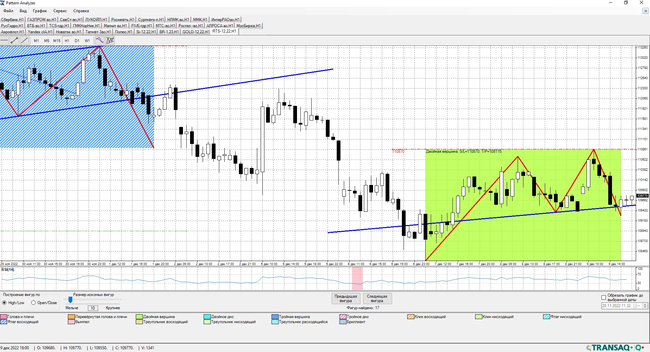Click the Треугольник расходящийся hatched swatch
Viewport: 650px width, 352px height.
pos(275,322)
